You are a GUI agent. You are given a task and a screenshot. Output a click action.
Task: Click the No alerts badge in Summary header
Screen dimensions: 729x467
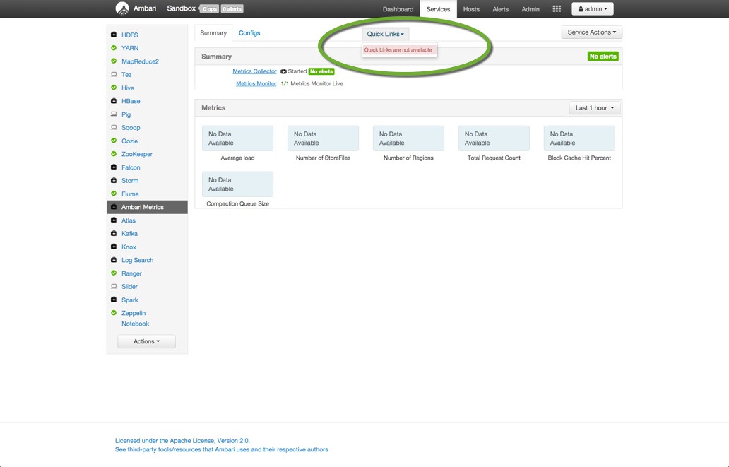(x=603, y=56)
